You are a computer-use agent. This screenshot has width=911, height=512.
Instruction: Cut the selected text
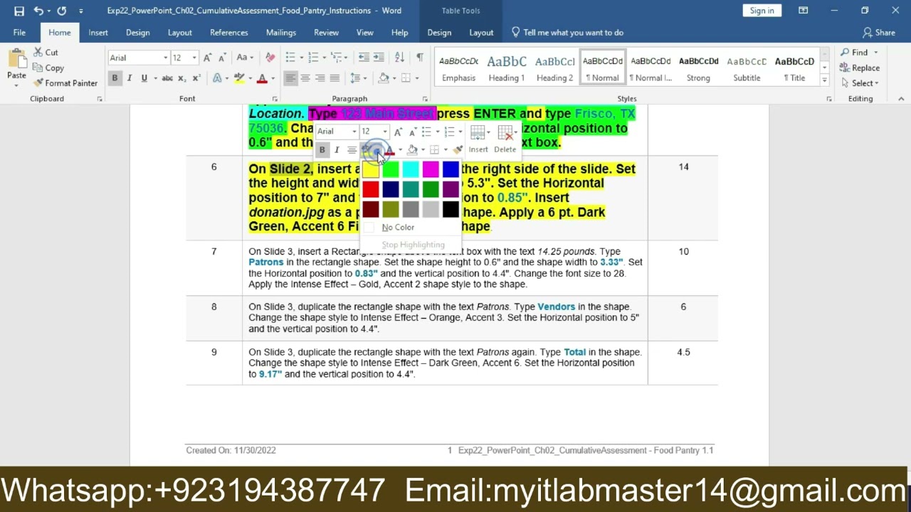coord(46,53)
